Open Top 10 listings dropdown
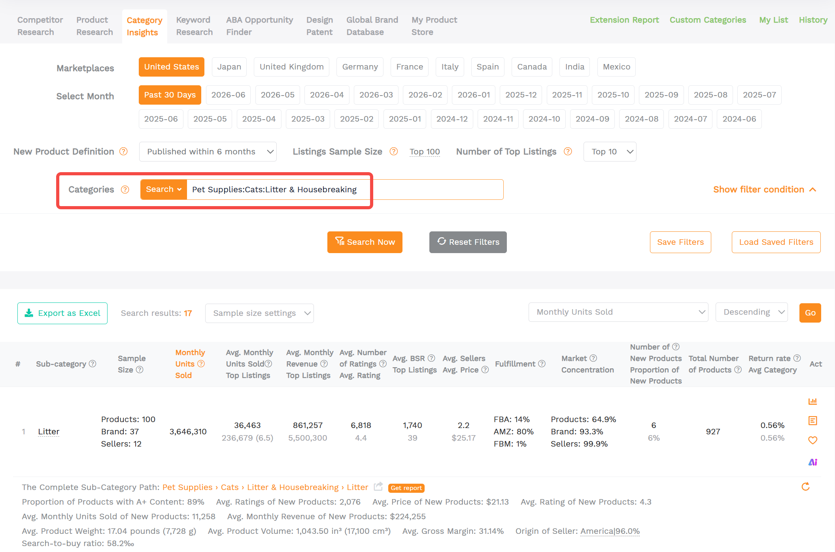The height and width of the screenshot is (552, 835). point(610,152)
